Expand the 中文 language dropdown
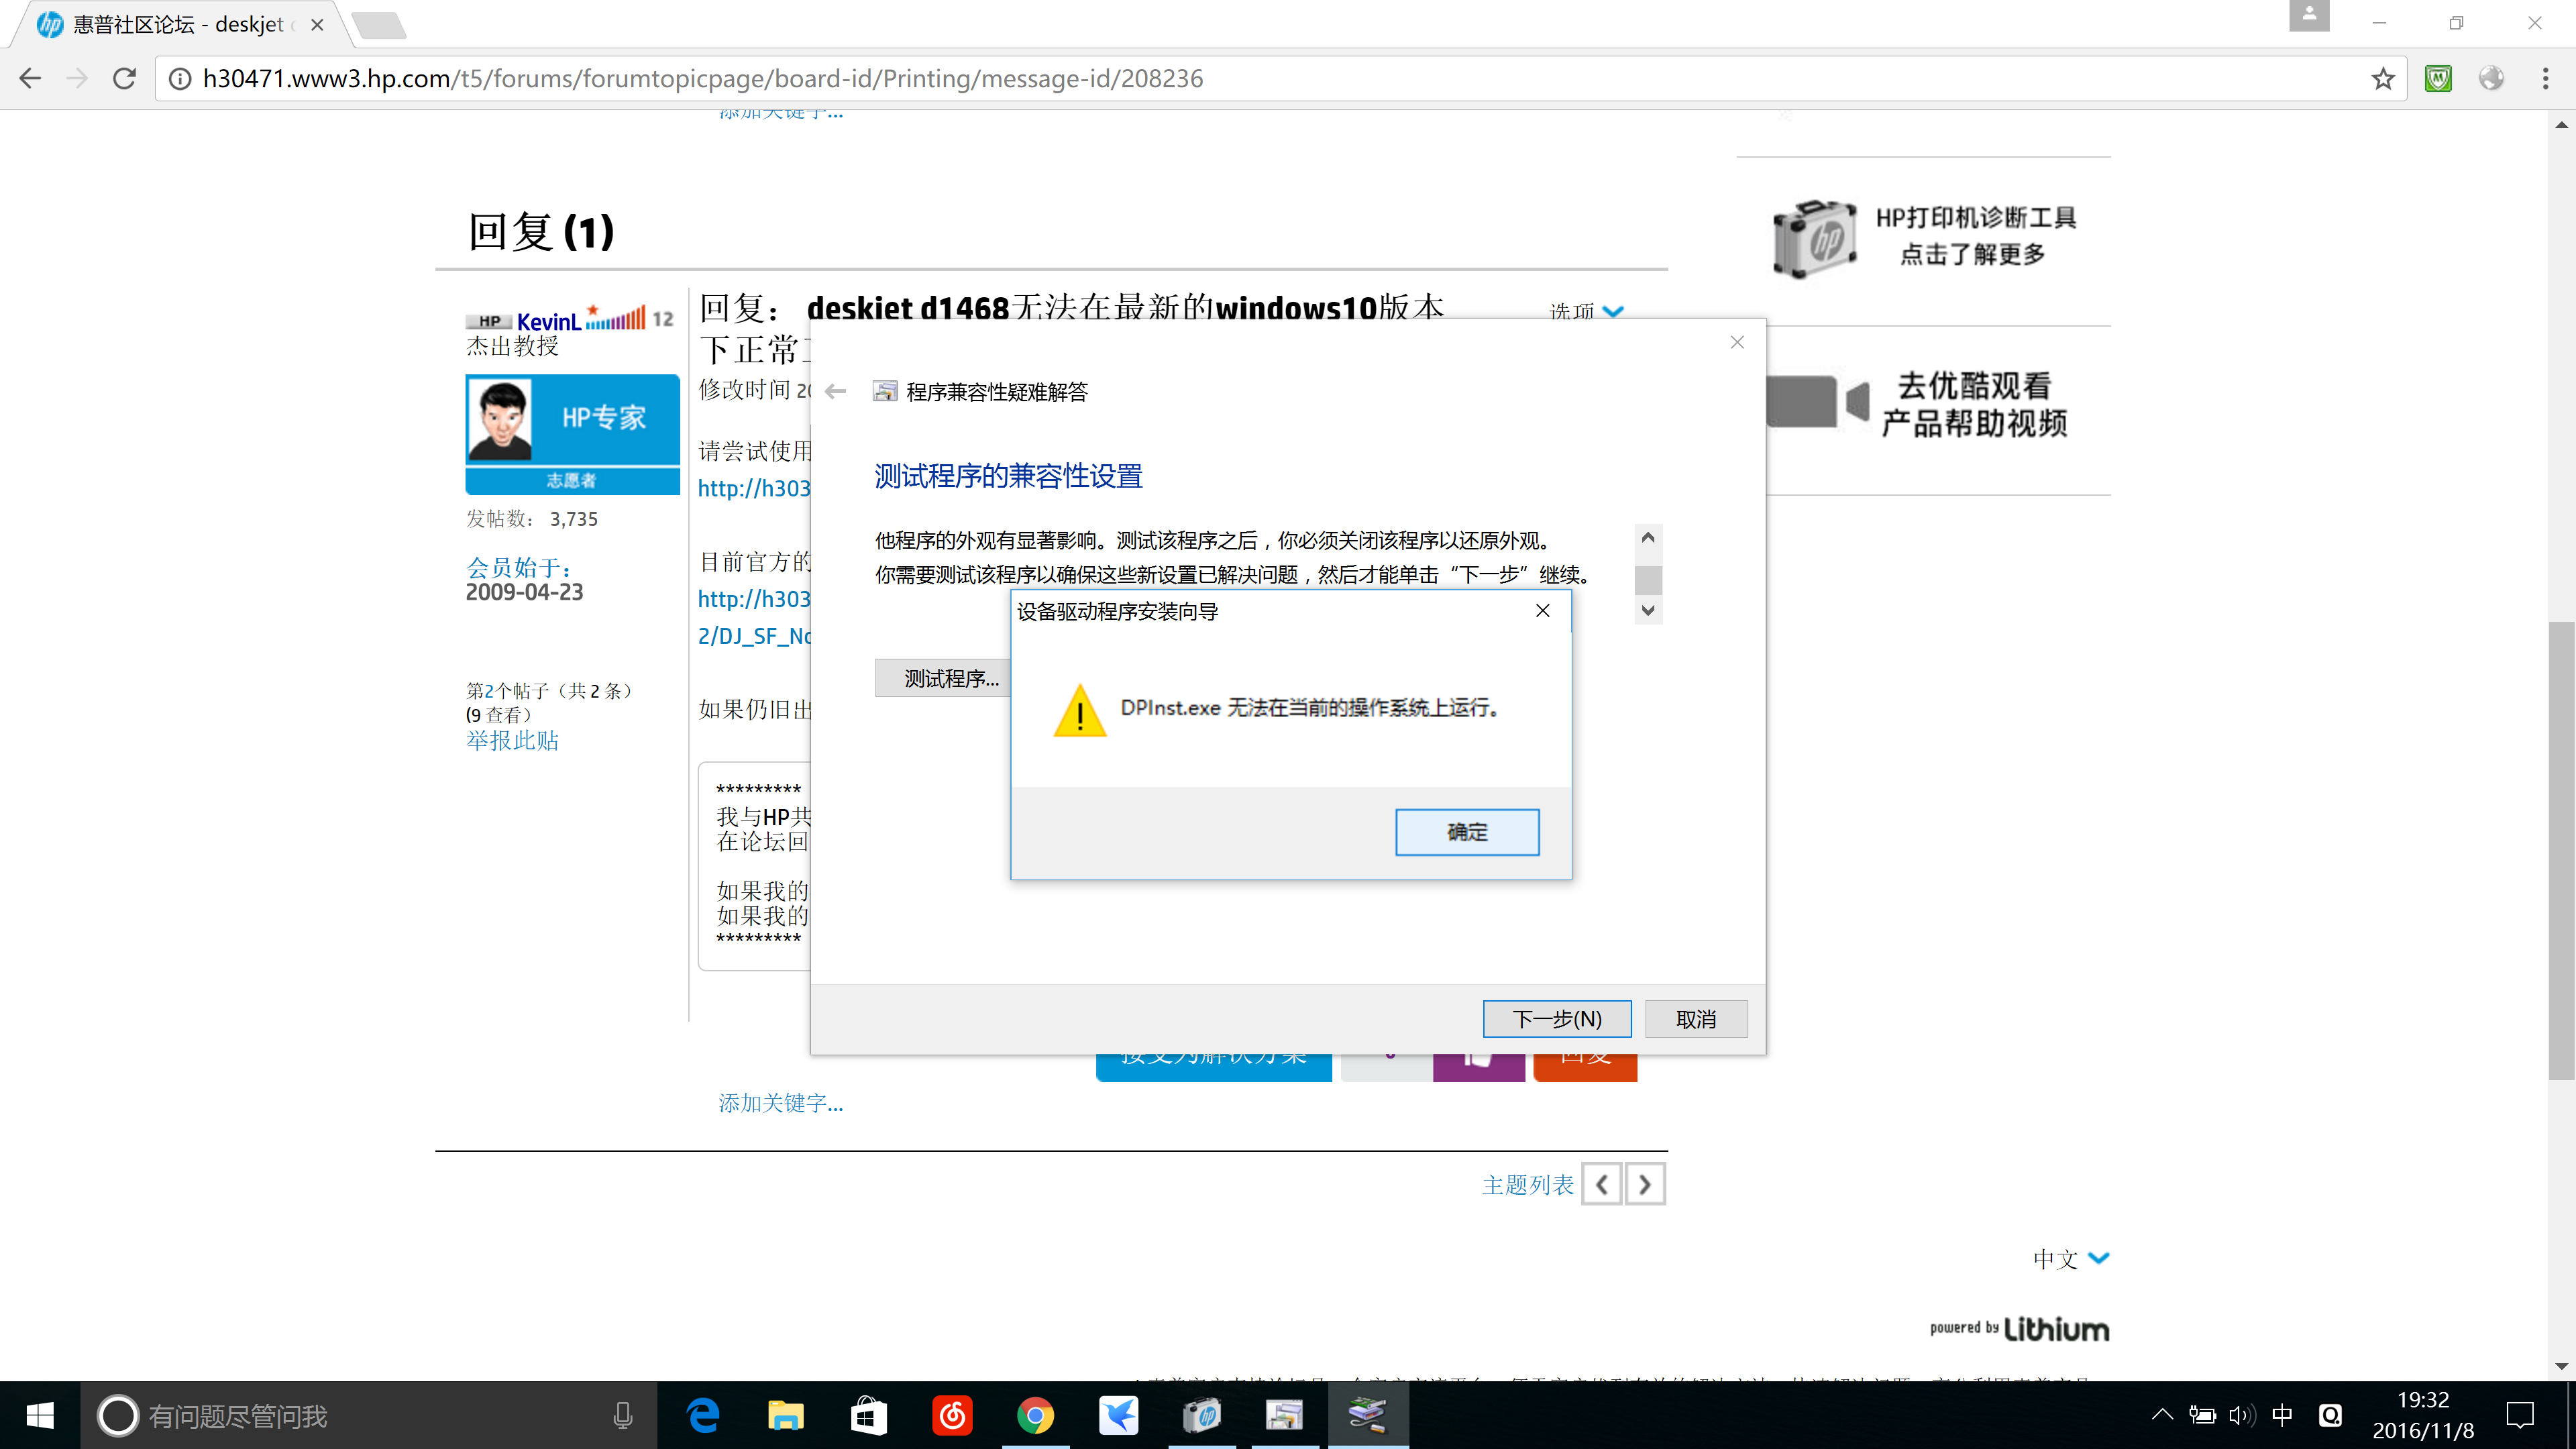 pyautogui.click(x=2071, y=1259)
